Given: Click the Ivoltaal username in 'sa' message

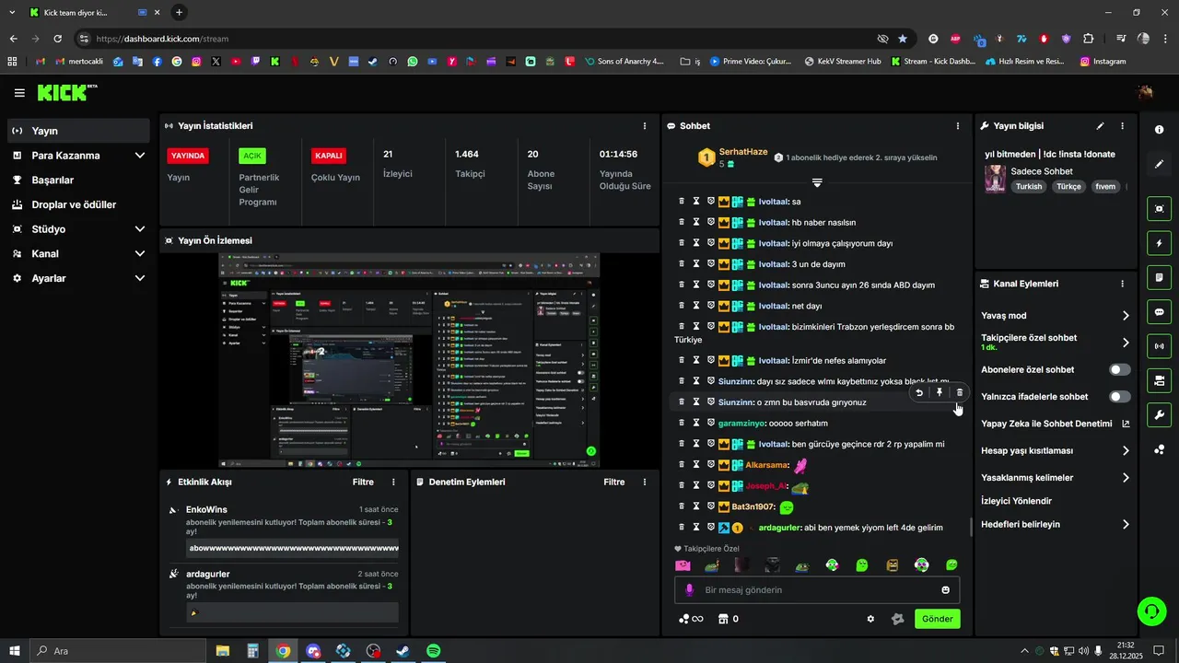Looking at the screenshot, I should point(774,202).
